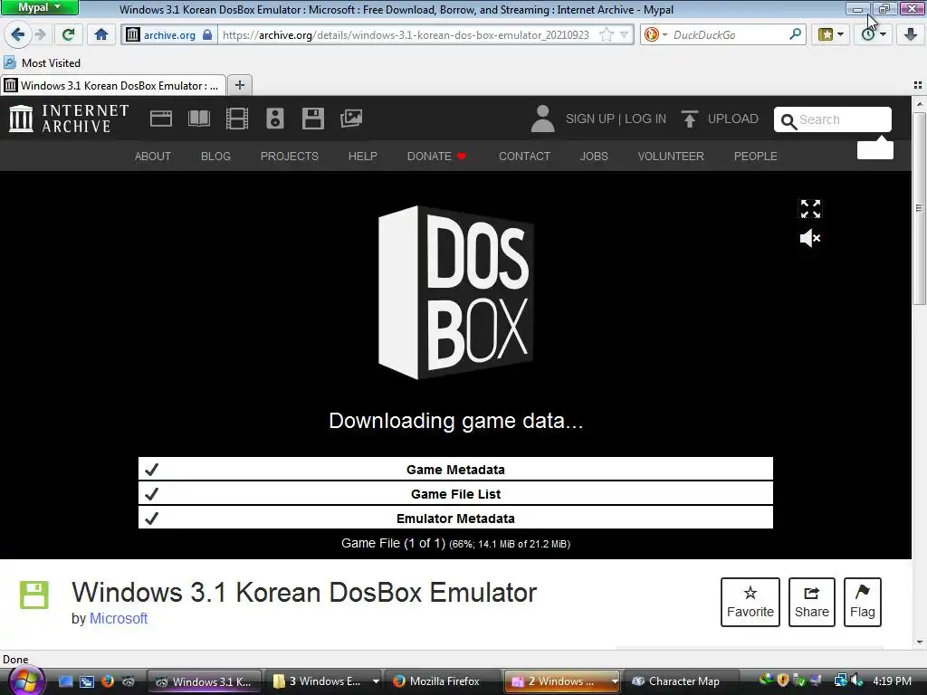The width and height of the screenshot is (927, 695).
Task: Reload the page with the refresh button
Action: coord(68,35)
